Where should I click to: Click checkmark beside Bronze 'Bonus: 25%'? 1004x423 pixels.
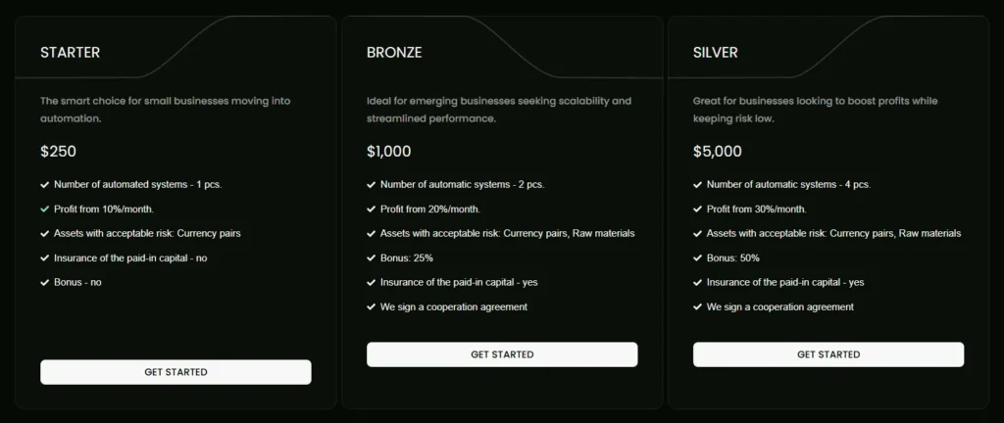(x=372, y=258)
